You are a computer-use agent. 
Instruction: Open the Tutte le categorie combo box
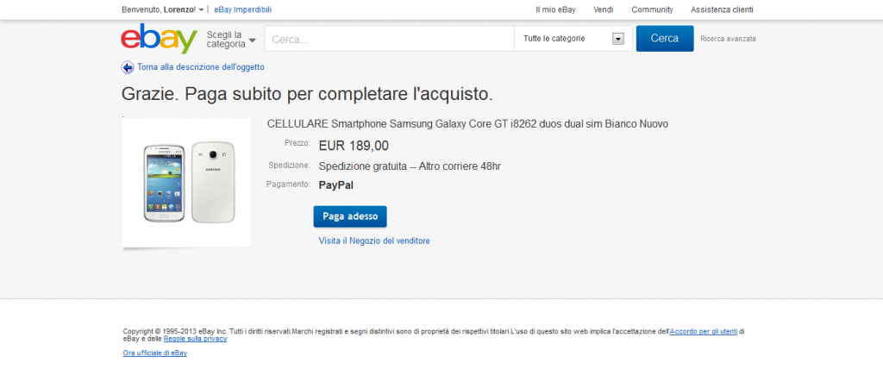573,39
